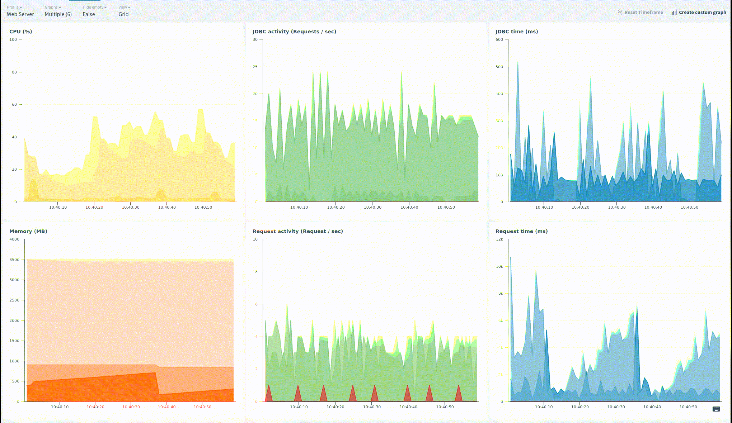Click the 12k label on Request time y-axis
Image resolution: width=732 pixels, height=423 pixels.
coord(499,239)
